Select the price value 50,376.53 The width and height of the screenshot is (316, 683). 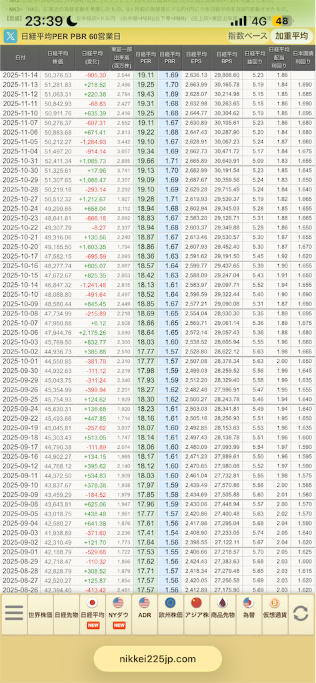tap(59, 75)
